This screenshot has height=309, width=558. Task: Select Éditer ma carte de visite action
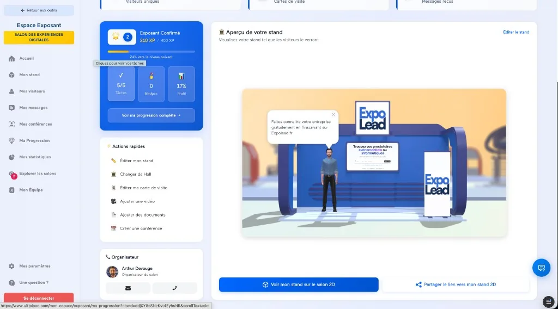[143, 188]
